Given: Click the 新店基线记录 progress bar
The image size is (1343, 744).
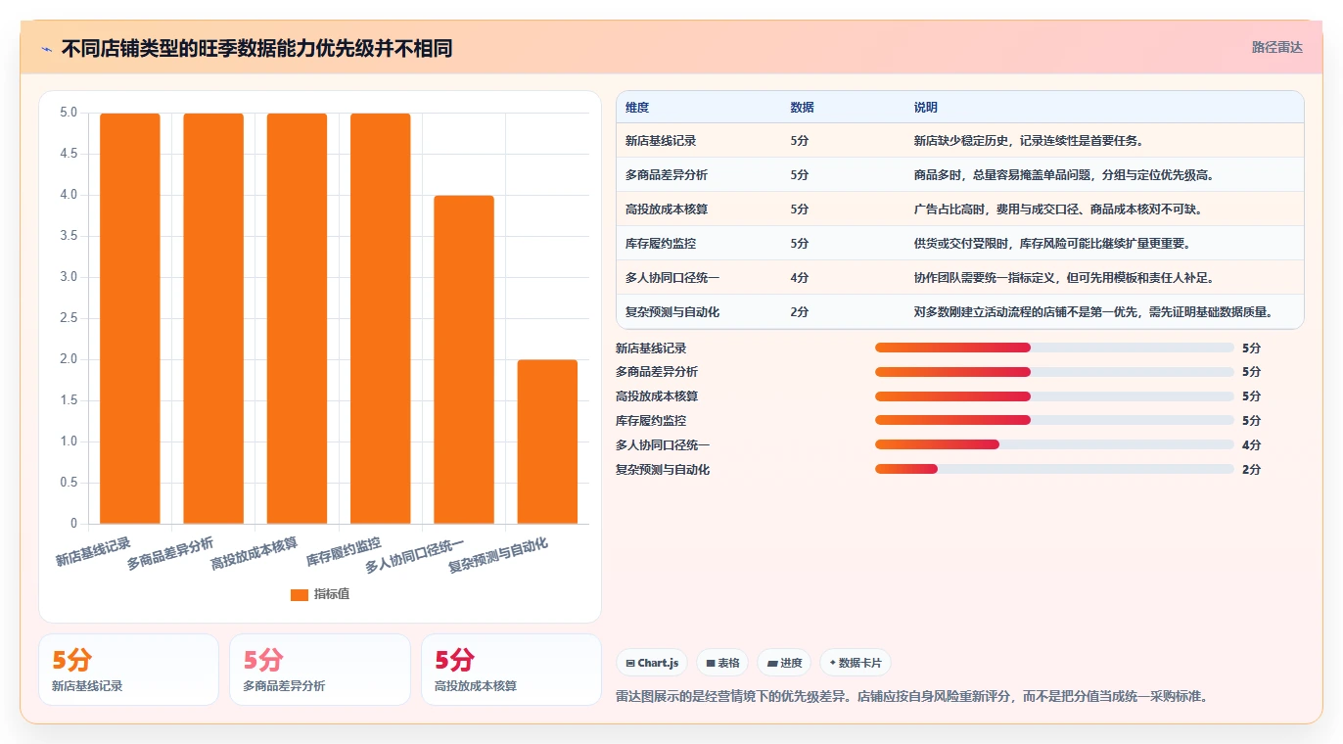Looking at the screenshot, I should click(1054, 348).
